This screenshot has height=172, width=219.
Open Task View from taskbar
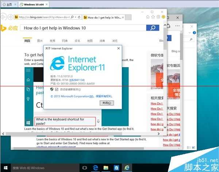85,168
